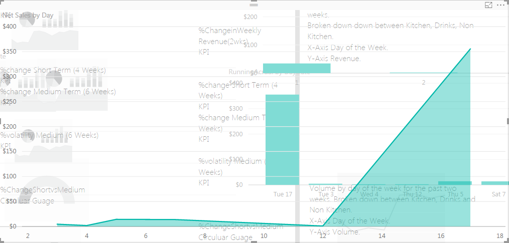The image size is (509, 243).
Task: Click the left edge resize handle
Action: pyautogui.click(x=1, y=121)
